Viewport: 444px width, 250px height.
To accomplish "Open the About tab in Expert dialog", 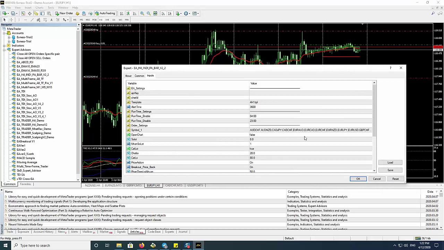I will [x=128, y=76].
